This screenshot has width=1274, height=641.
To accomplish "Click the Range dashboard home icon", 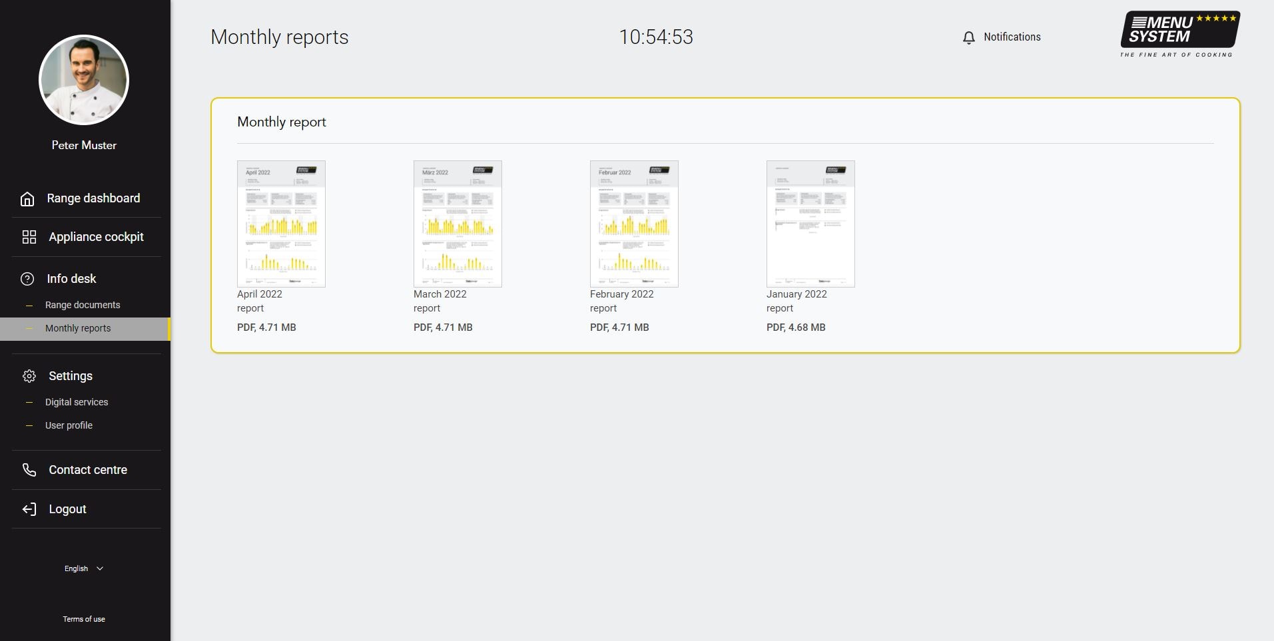I will click(27, 199).
